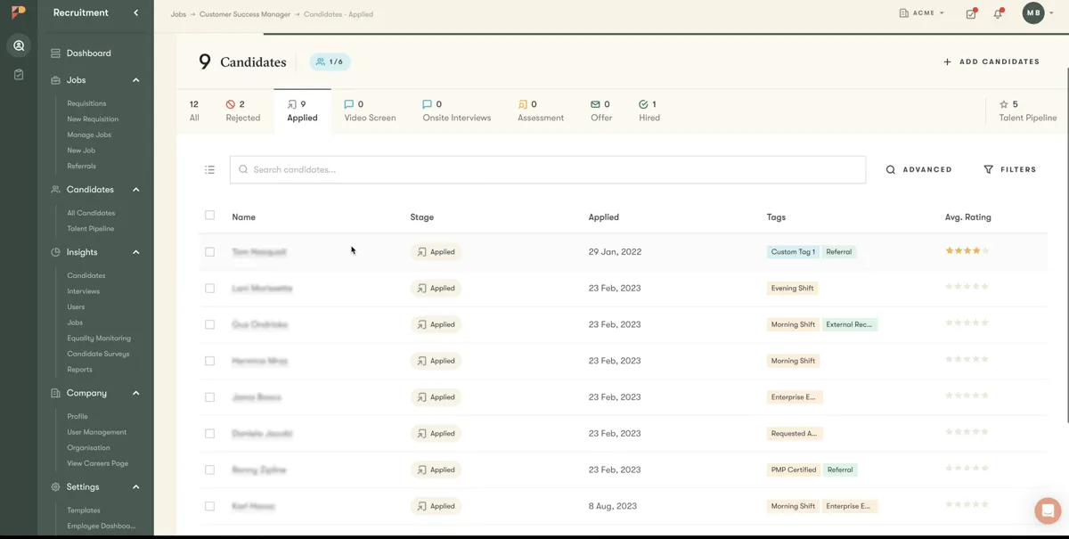Switch to the Rejected tab

coord(242,110)
